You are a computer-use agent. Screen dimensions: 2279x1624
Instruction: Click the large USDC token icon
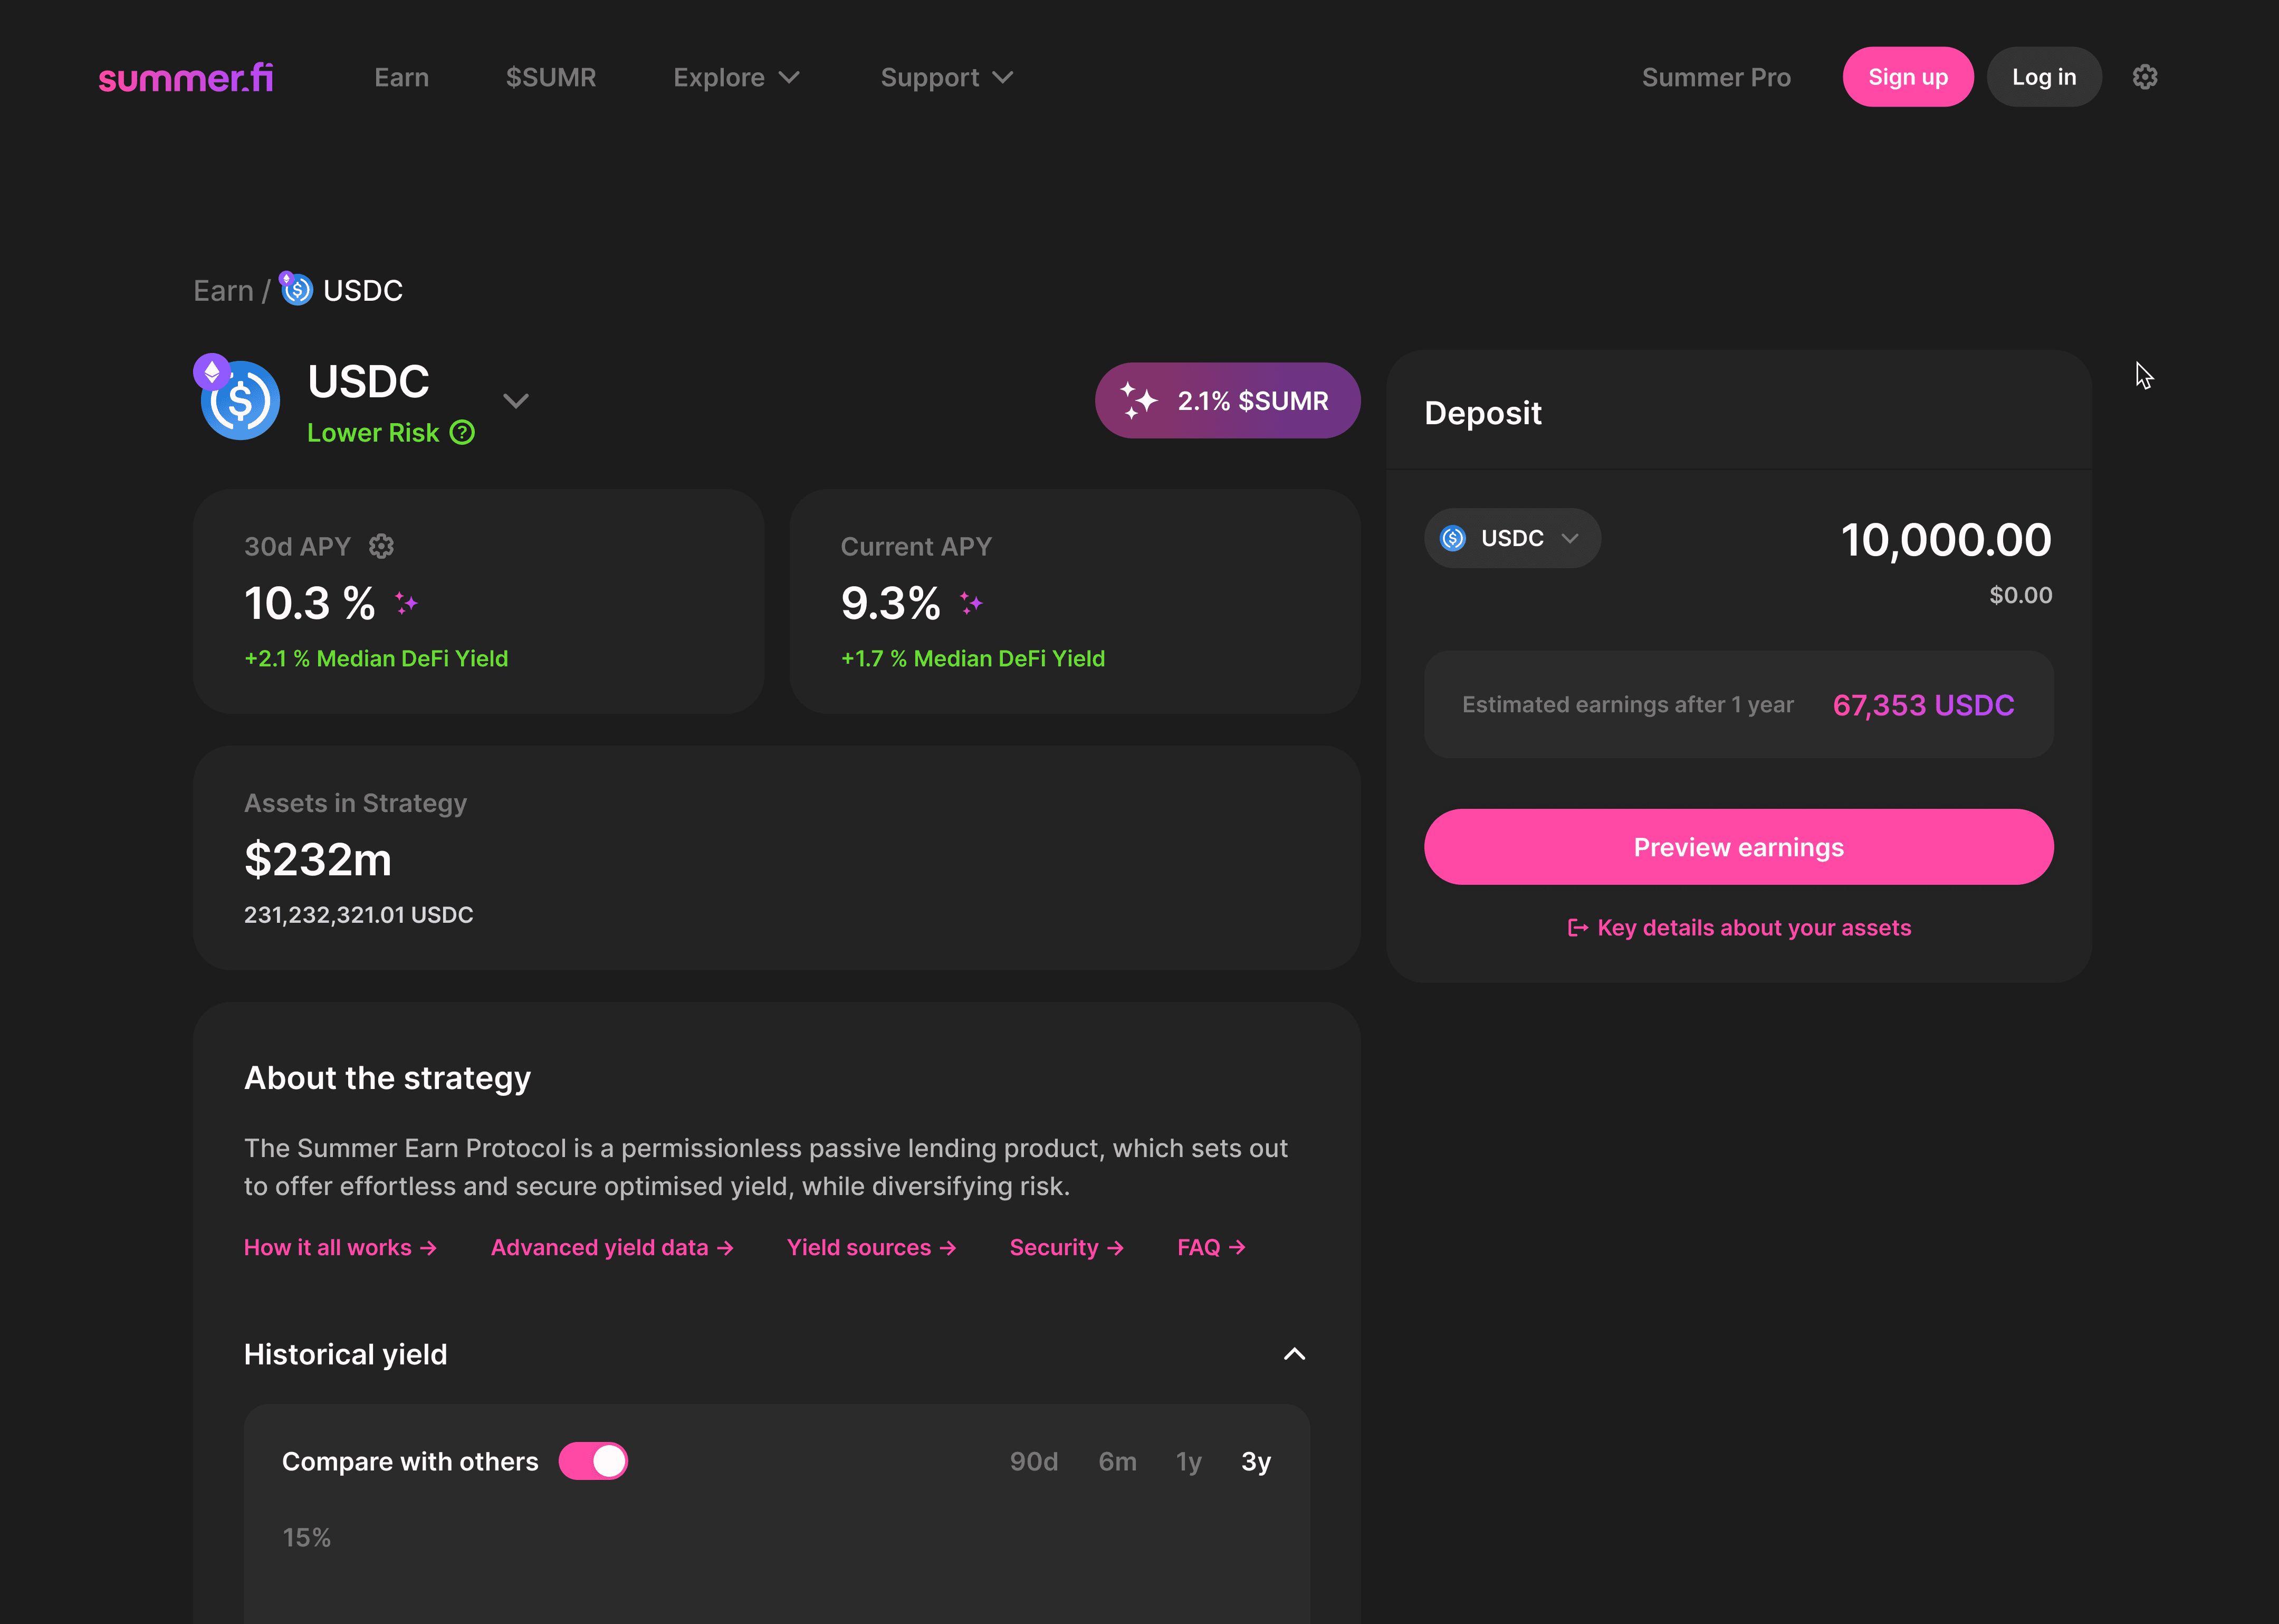click(240, 400)
